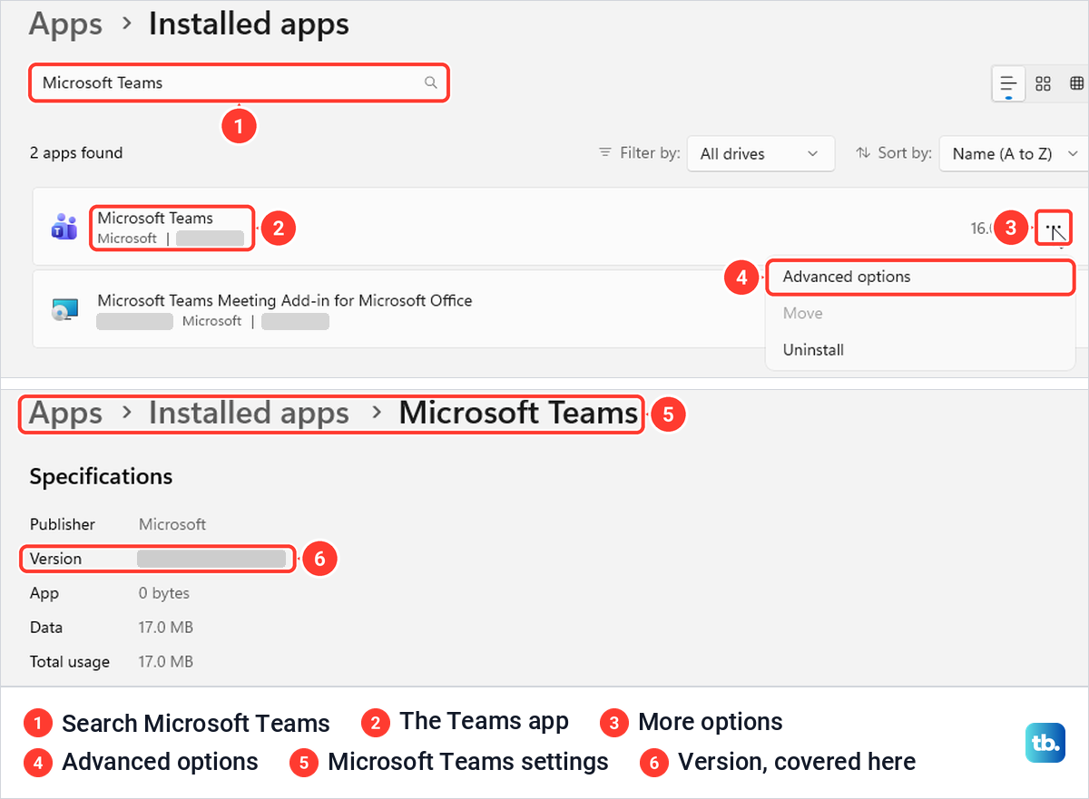Click the Sort by label
Viewport: 1089px width, 799px height.
click(905, 153)
